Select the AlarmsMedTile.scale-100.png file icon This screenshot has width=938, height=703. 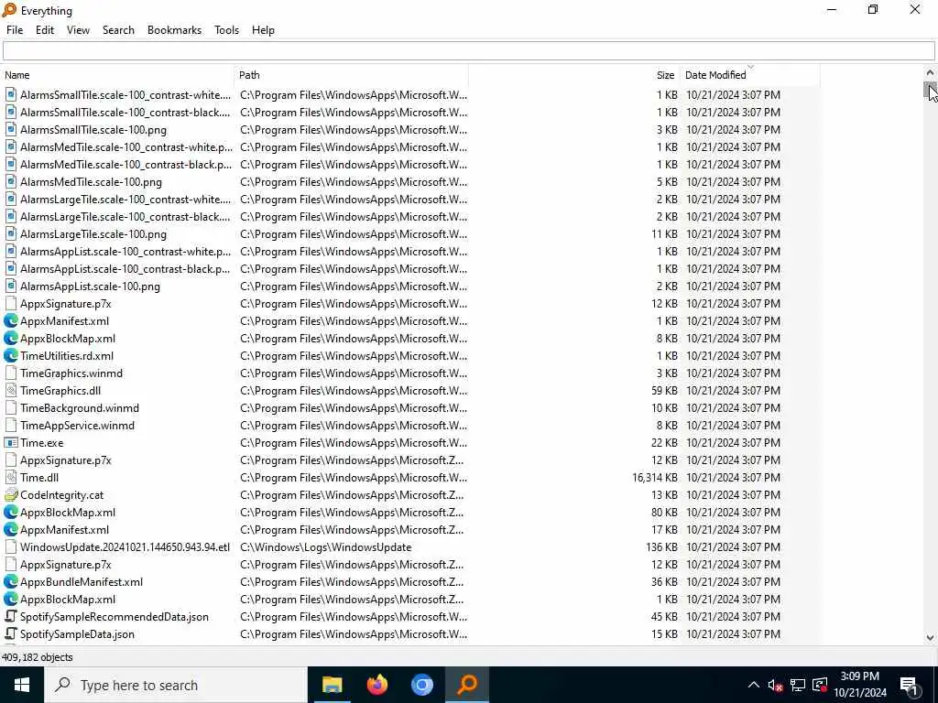coord(10,182)
